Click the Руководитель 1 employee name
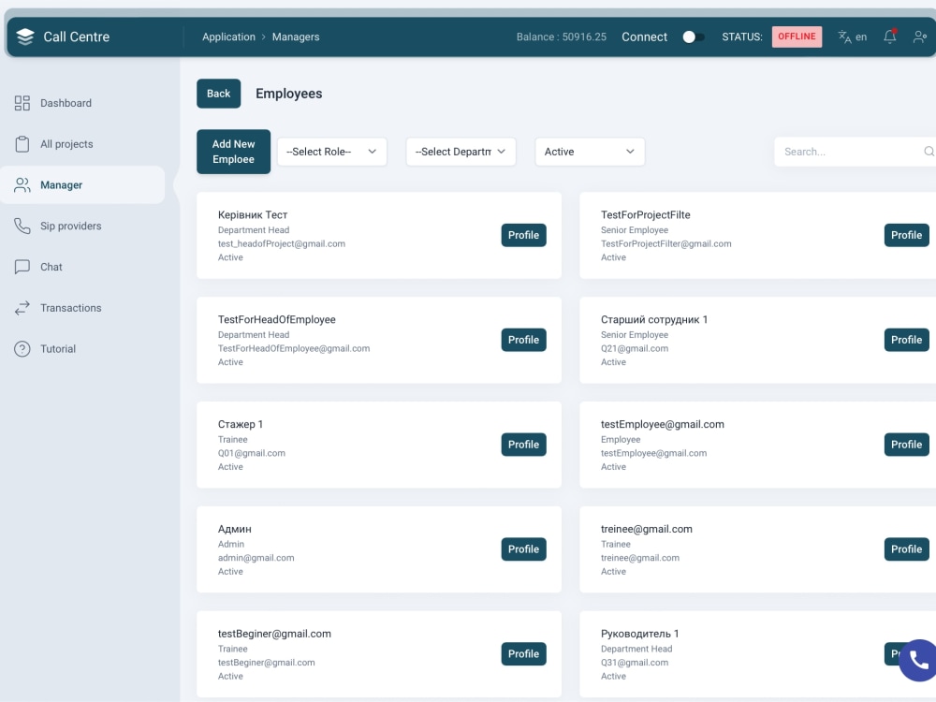936x702 pixels. [x=639, y=634]
